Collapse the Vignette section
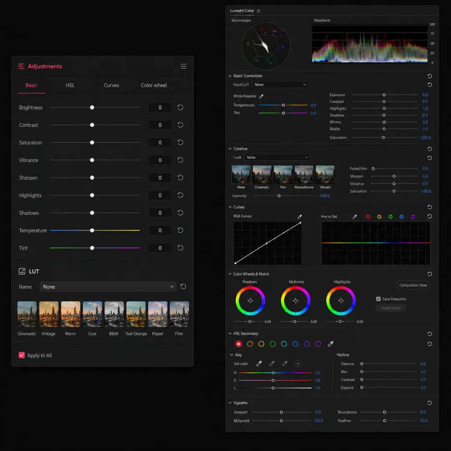451x451 pixels. (230, 403)
